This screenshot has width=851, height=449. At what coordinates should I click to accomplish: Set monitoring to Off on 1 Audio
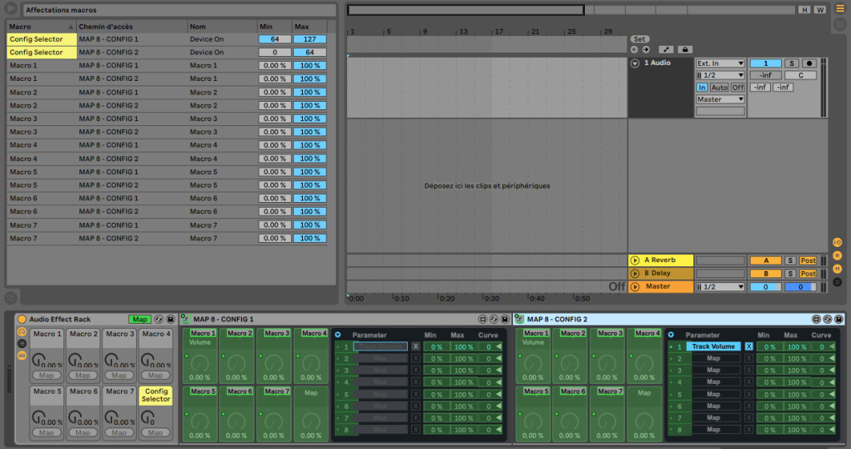coord(737,88)
